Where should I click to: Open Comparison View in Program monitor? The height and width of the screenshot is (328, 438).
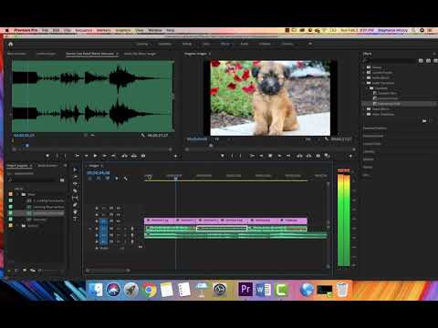(x=328, y=156)
